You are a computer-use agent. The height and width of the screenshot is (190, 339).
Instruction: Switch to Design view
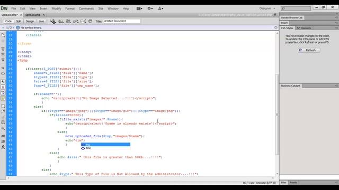tap(30, 21)
